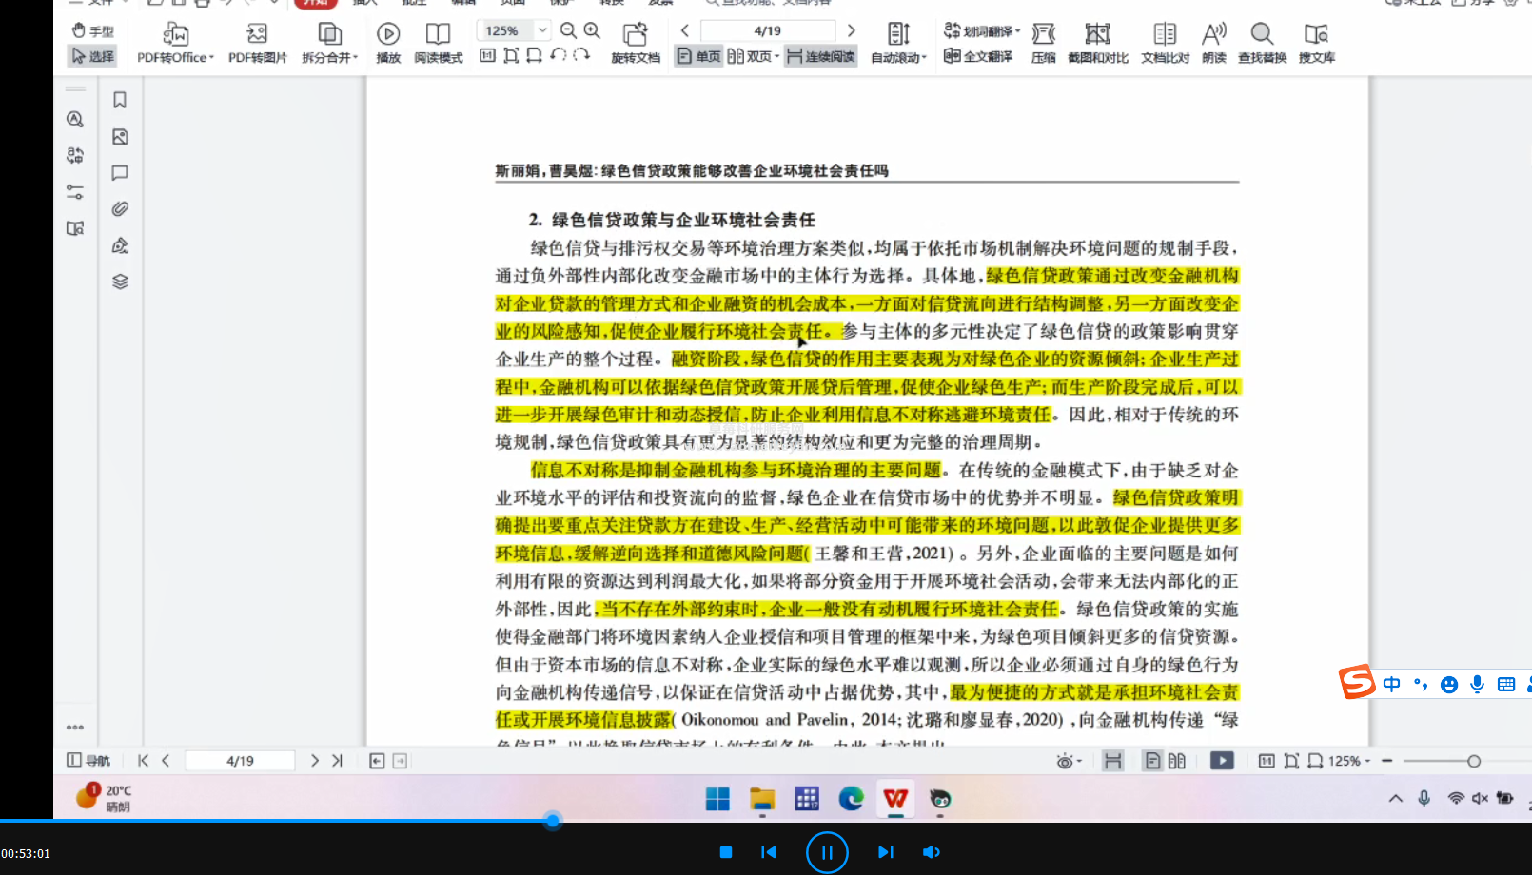
Task: Start 朗读 read aloud
Action: click(1214, 45)
